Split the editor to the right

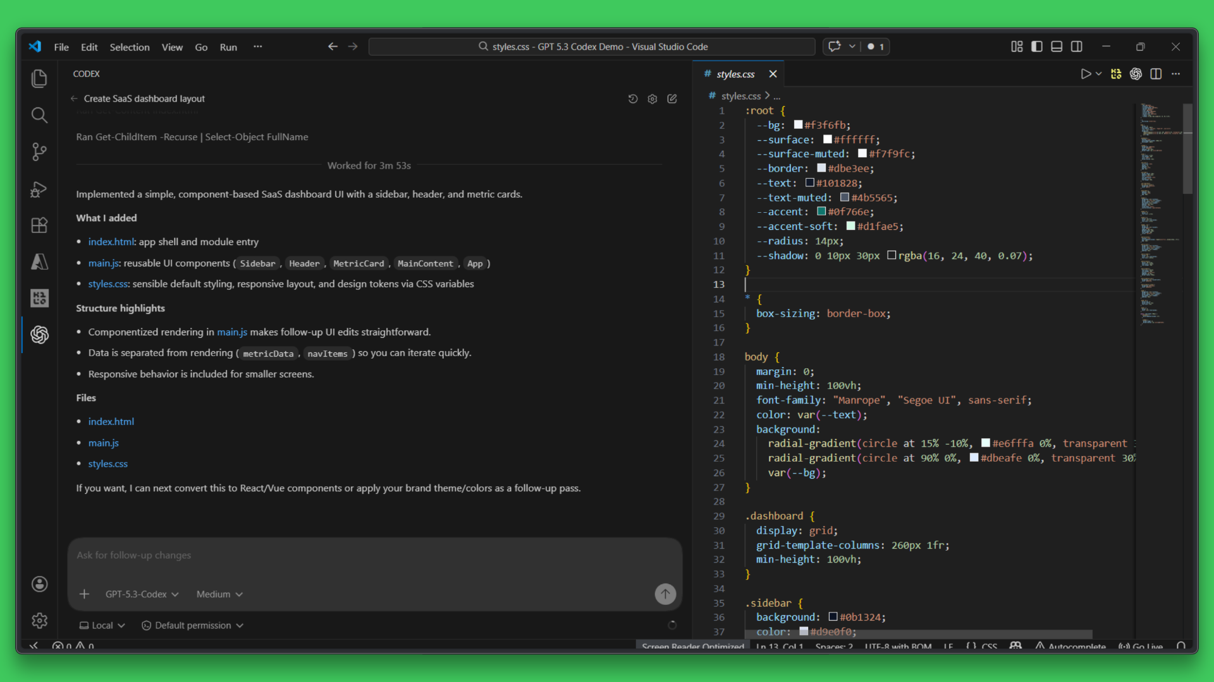click(1156, 74)
